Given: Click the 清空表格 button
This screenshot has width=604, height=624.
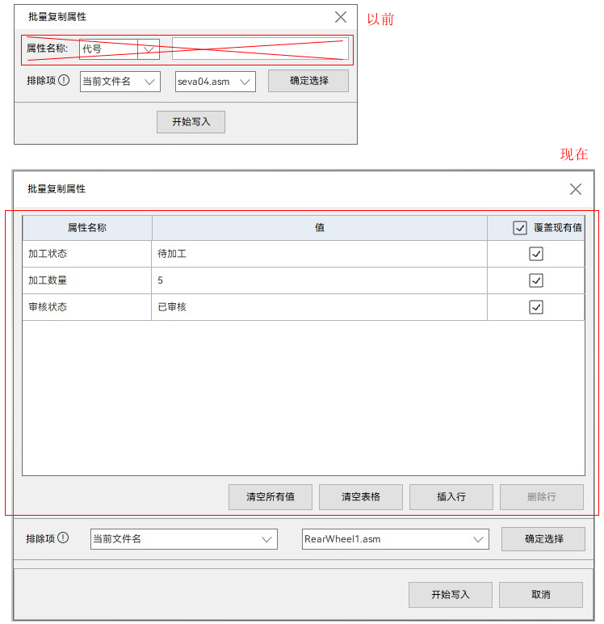Looking at the screenshot, I should 360,497.
